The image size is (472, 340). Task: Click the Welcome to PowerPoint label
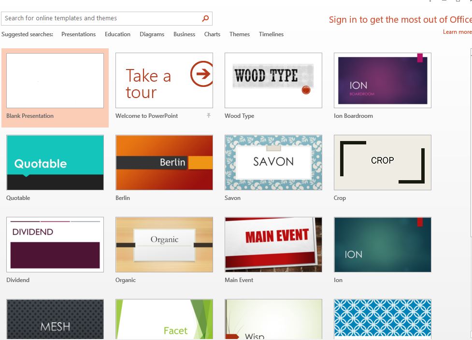click(x=146, y=116)
